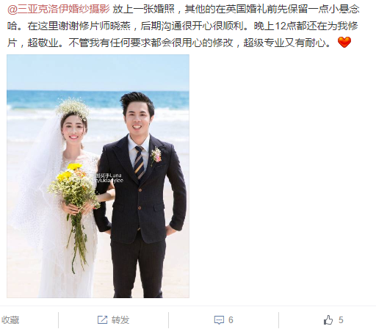The height and width of the screenshot is (329, 376).
Task: Select the 转发 text label
Action: [x=120, y=320]
